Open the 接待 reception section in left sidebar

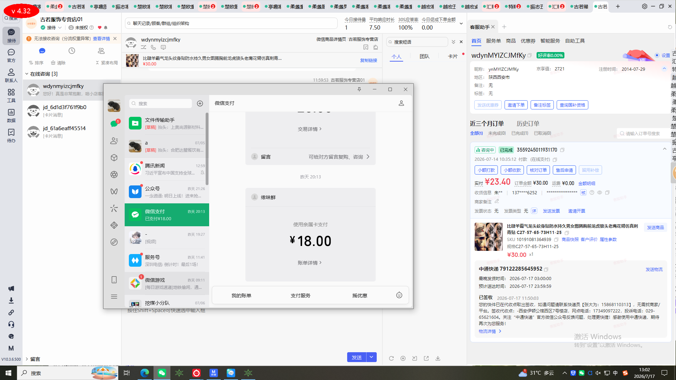click(x=11, y=35)
